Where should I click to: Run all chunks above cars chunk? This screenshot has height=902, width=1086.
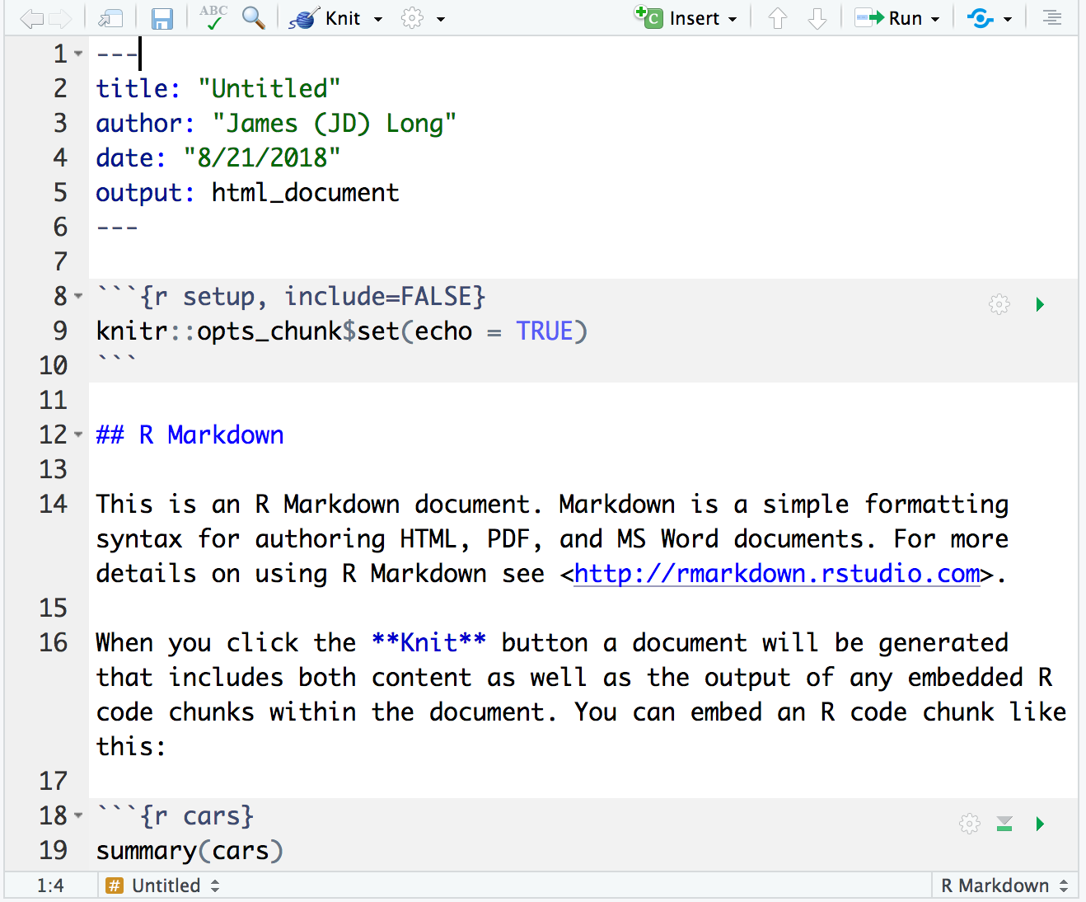pyautogui.click(x=1004, y=824)
